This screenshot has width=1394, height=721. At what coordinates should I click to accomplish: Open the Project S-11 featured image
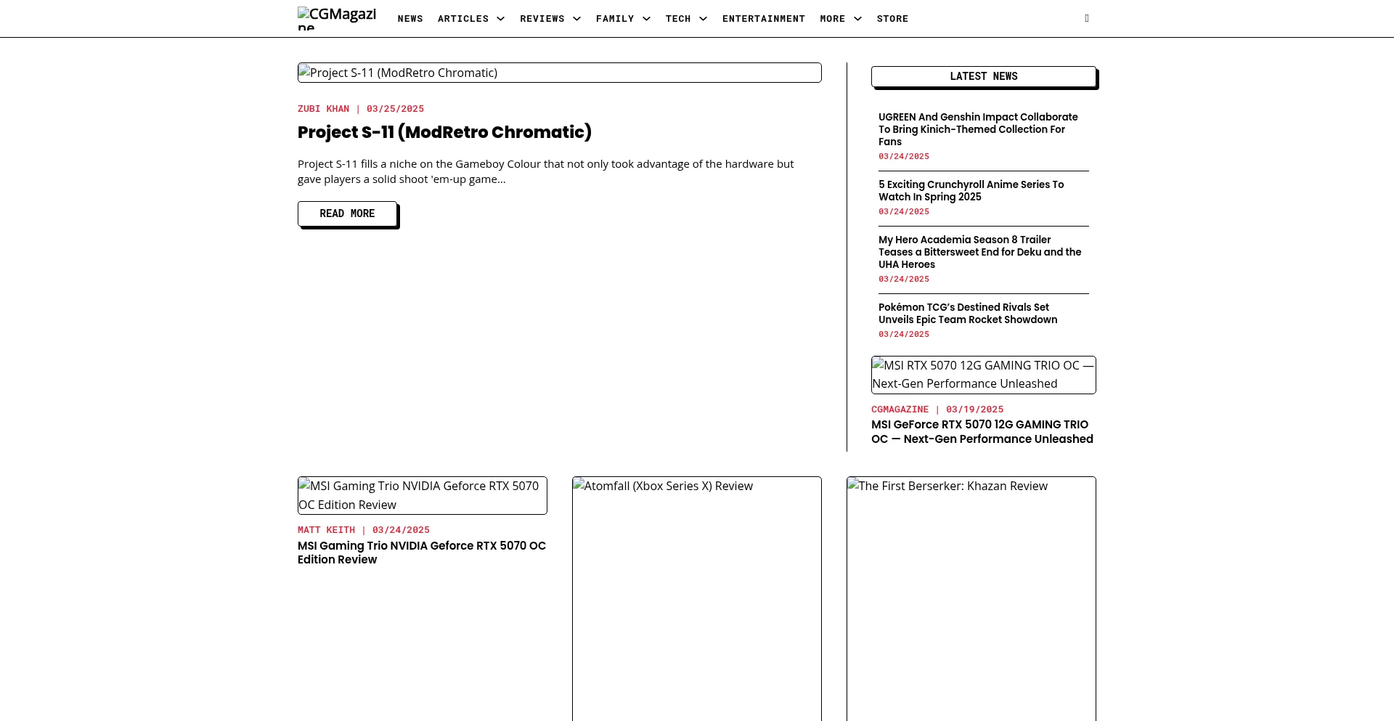560,73
